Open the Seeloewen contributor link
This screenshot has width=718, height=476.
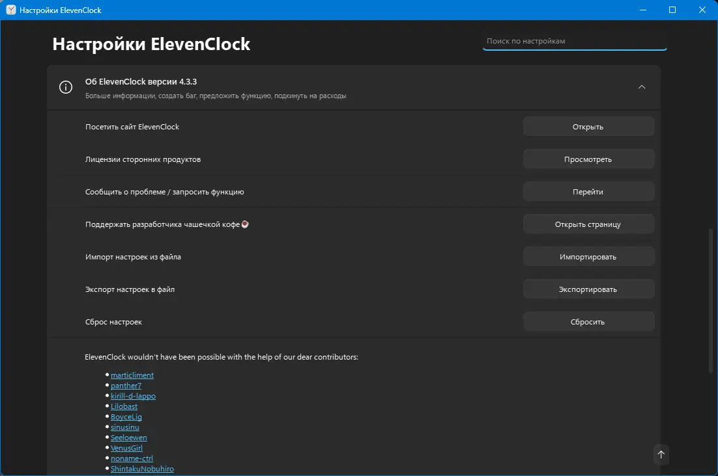(128, 438)
